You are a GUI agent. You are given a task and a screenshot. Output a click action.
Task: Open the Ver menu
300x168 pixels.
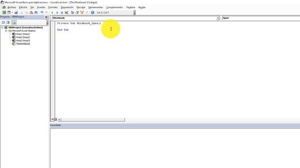coord(32,7)
